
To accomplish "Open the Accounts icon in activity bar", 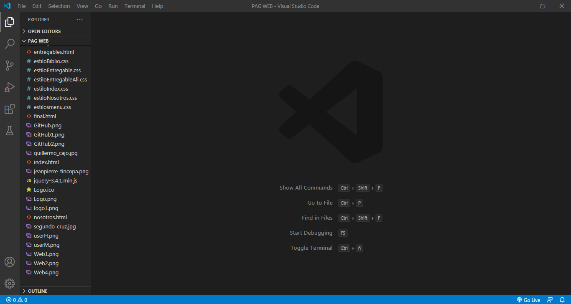I will tap(10, 262).
